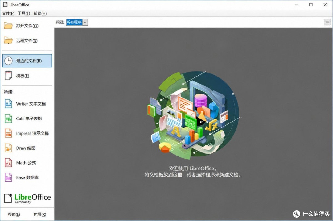Click the LibreOffice Community logo

(27, 198)
